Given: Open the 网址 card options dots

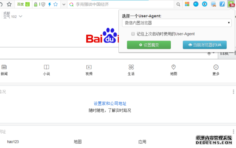Looking at the screenshot, I should (x=233, y=131).
